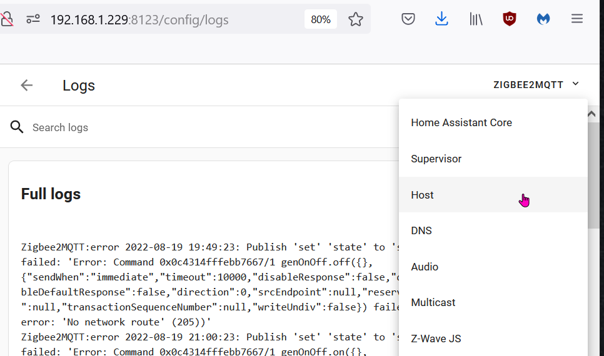This screenshot has width=604, height=356.
Task: Bookmark this page with the star icon
Action: 356,19
